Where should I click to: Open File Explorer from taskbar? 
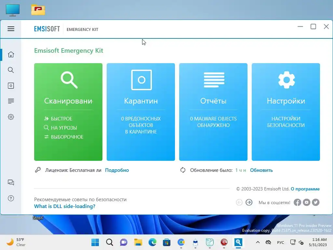click(138, 242)
